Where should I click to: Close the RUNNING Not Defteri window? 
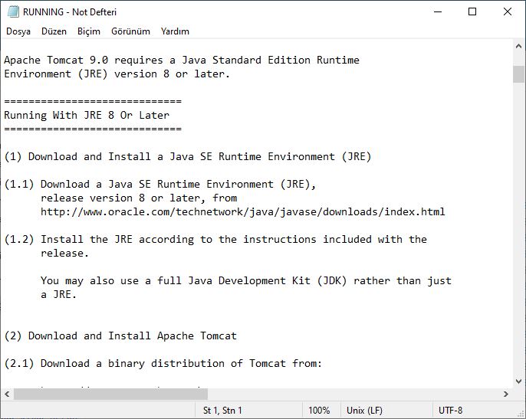(x=508, y=11)
